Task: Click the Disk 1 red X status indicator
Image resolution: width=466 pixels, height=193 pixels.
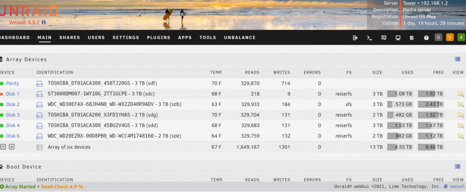Action: point(1,94)
